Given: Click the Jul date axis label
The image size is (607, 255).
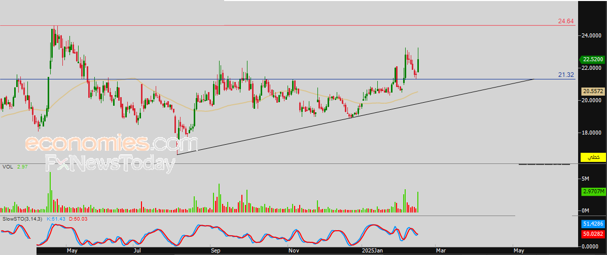Looking at the screenshot, I should 137,251.
